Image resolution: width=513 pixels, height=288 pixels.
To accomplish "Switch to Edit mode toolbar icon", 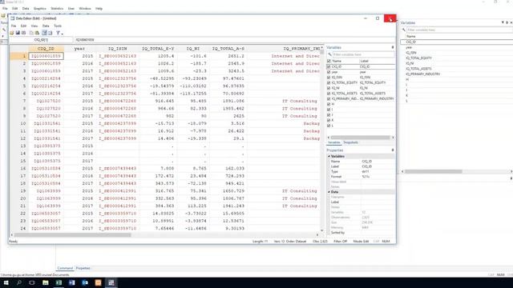I will point(44,33).
